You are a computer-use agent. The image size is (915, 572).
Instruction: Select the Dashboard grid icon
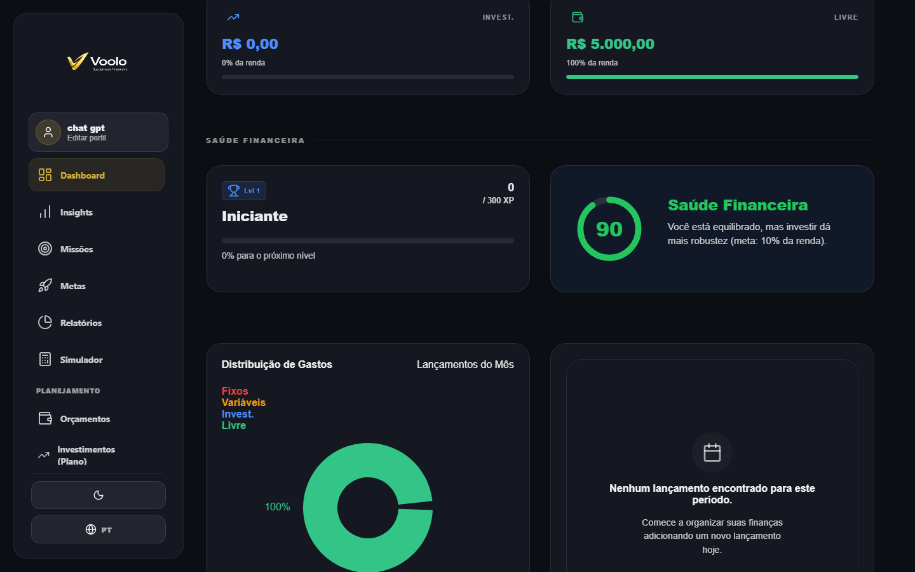click(x=45, y=174)
